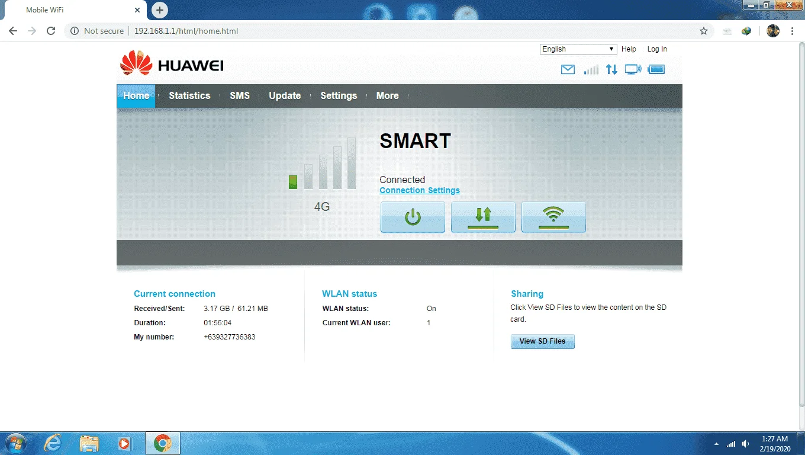Click the signal strength status icon in header

click(x=591, y=69)
